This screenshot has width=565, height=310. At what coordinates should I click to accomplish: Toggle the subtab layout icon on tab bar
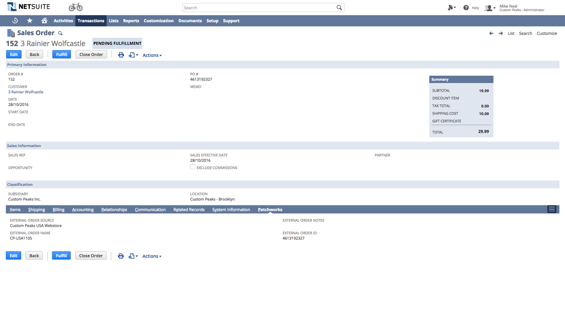552,209
